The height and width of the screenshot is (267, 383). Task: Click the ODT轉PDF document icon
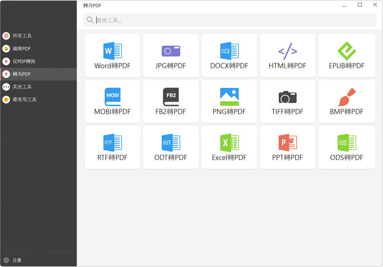171,143
